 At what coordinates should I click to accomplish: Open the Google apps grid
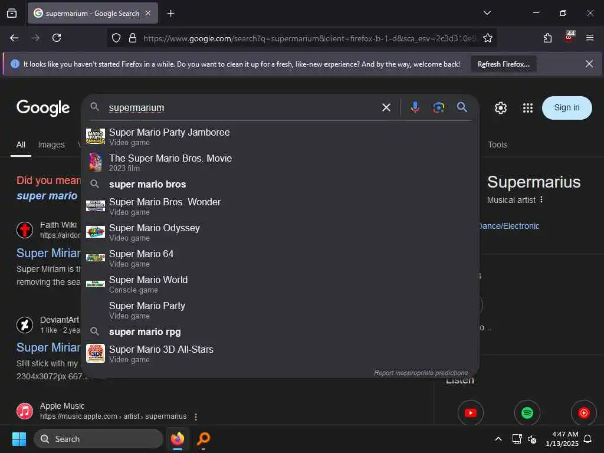[x=528, y=108]
